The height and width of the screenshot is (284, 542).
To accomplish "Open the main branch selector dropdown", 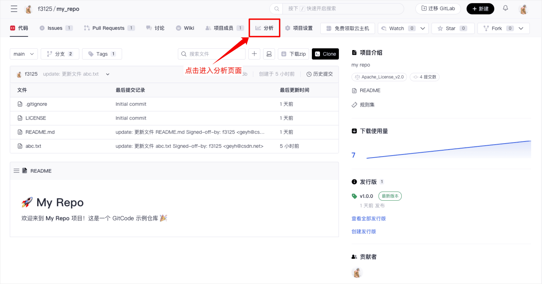I will pos(24,54).
